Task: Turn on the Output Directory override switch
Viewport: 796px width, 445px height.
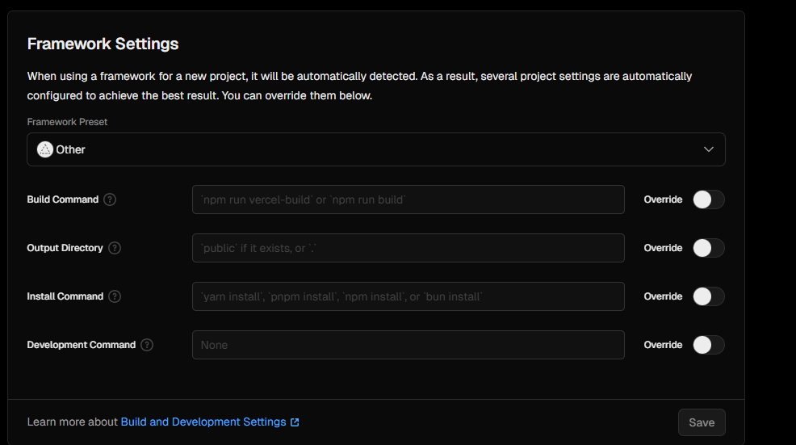Action: point(708,248)
